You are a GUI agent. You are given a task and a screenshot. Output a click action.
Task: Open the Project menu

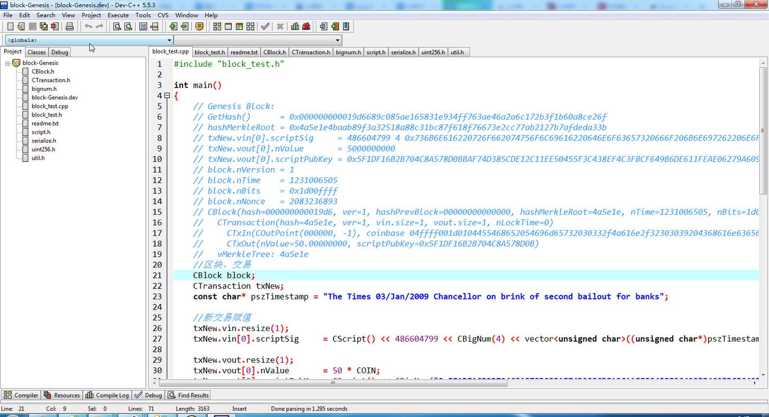tap(91, 15)
